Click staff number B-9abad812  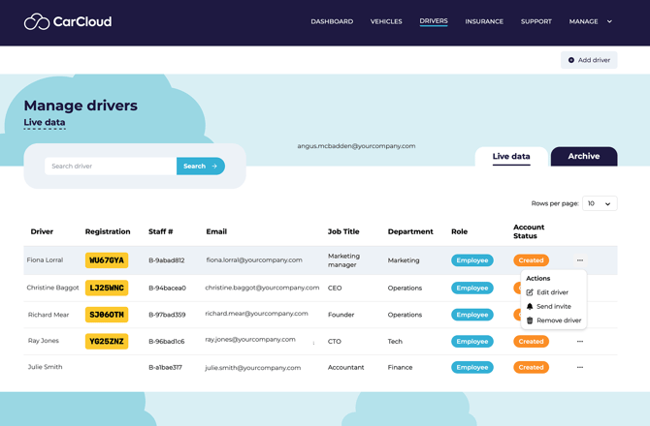167,260
